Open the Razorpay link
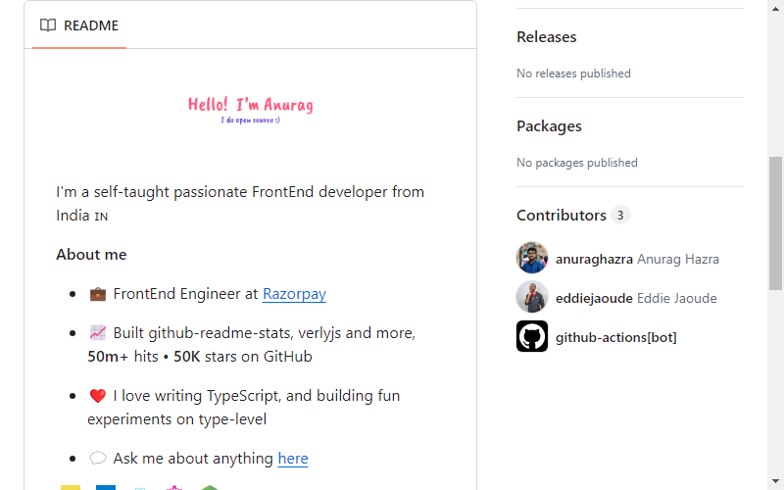The height and width of the screenshot is (490, 784). 295,294
